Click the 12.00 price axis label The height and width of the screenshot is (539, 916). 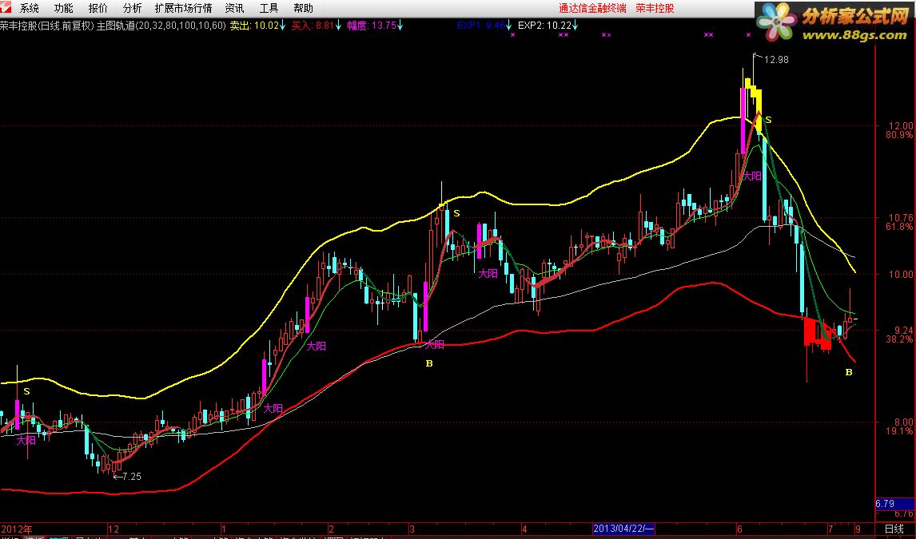900,125
